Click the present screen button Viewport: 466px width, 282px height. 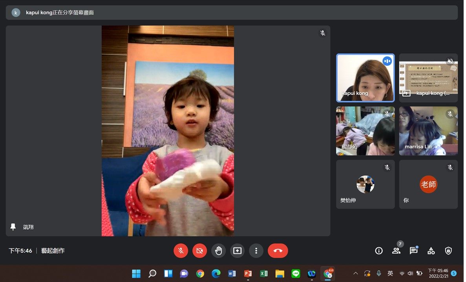[x=237, y=251]
